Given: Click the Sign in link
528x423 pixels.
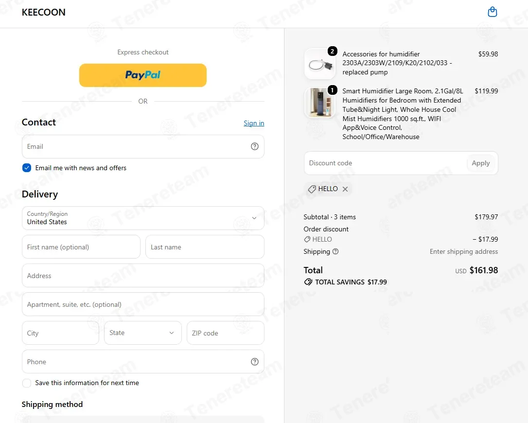Looking at the screenshot, I should pos(254,123).
